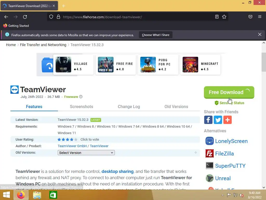The width and height of the screenshot is (266, 200).
Task: Open the FileZilla text link
Action: point(224,154)
